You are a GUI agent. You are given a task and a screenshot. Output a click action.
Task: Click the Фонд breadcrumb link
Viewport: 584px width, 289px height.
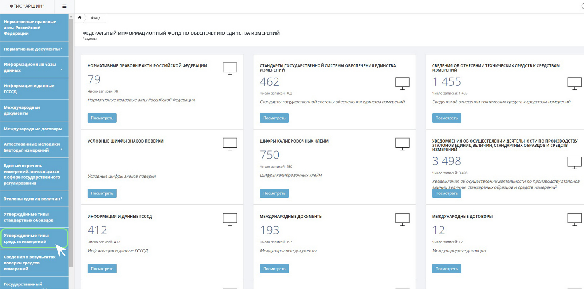coord(95,18)
